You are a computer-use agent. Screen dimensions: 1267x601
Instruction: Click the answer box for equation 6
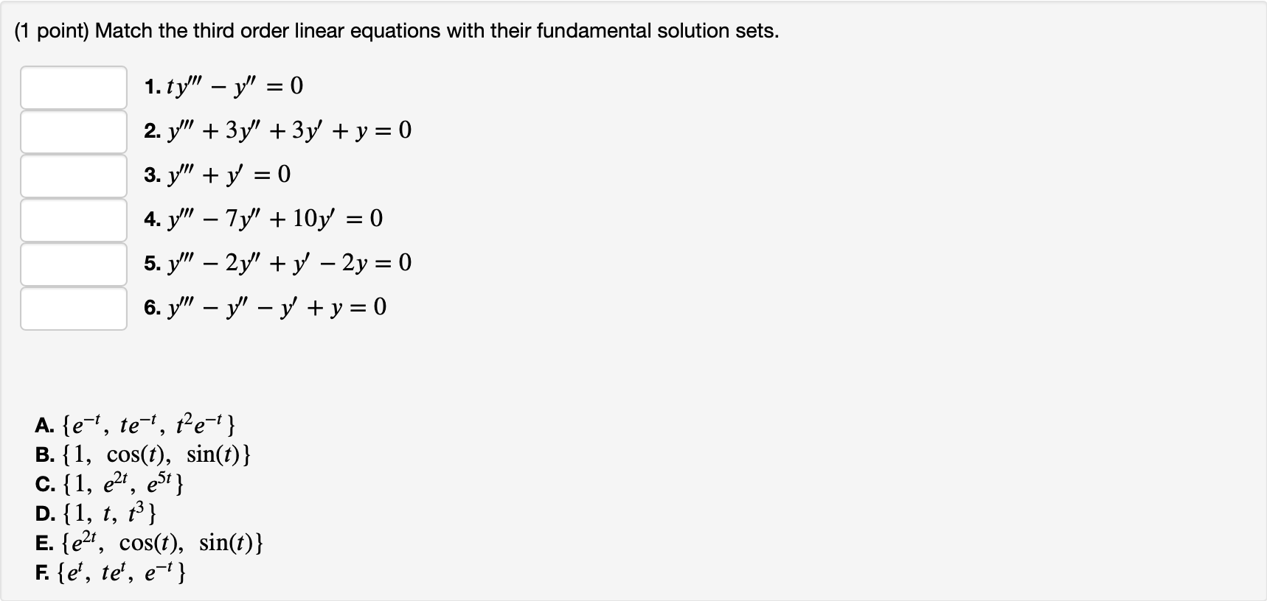[73, 307]
